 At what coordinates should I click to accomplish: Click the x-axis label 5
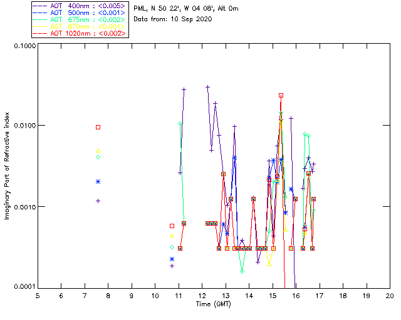pyautogui.click(x=38, y=296)
